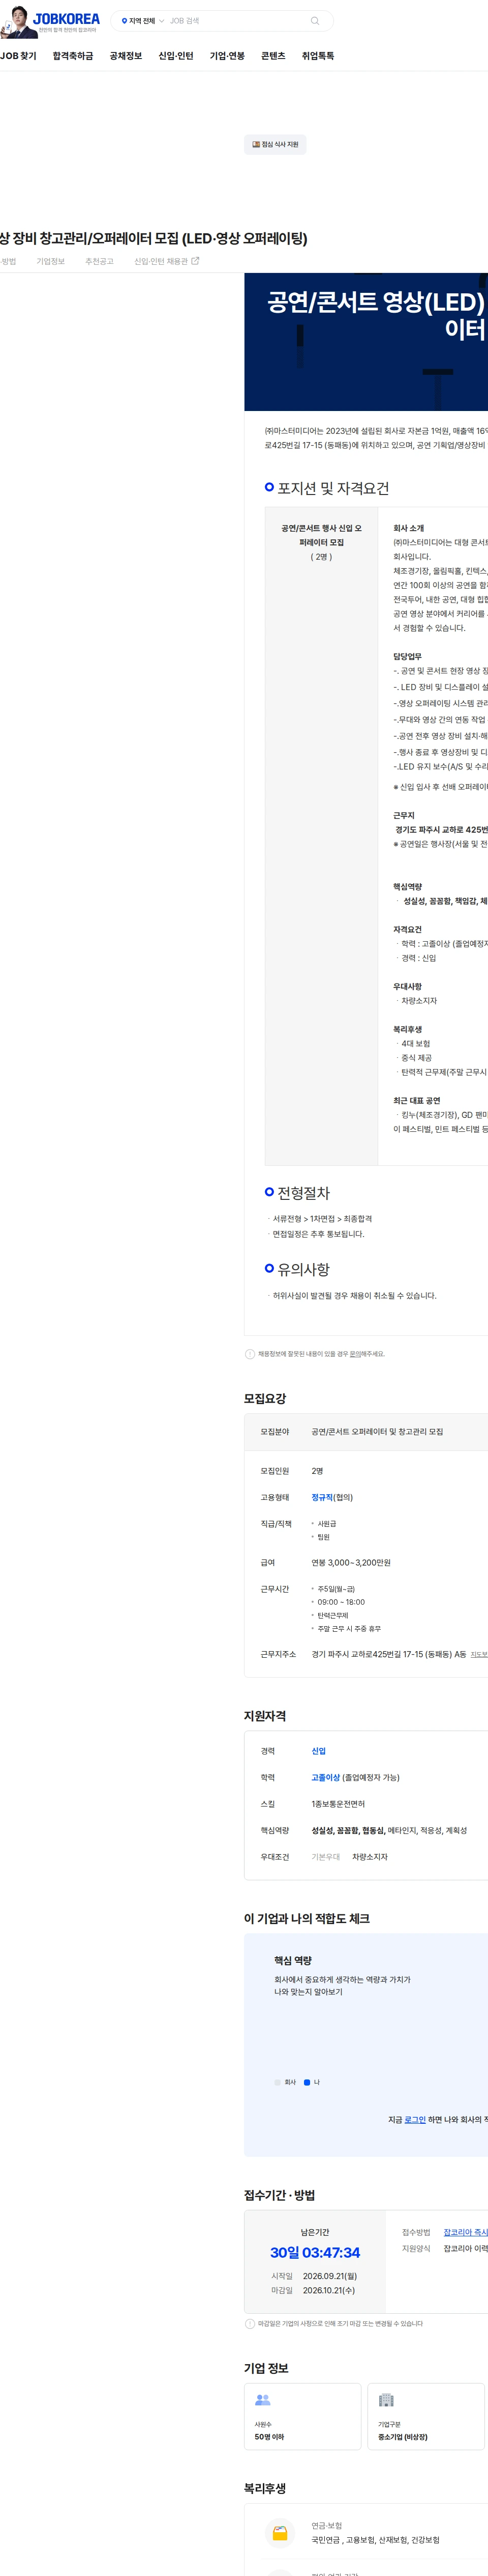The width and height of the screenshot is (488, 2576).
Task: Click the 회사 legend marker
Action: (278, 2082)
